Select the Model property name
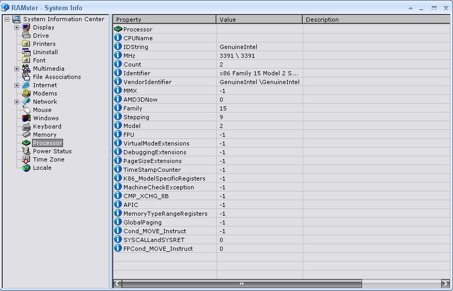 click(132, 126)
